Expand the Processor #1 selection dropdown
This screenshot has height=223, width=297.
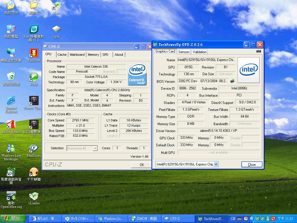pyautogui.click(x=95, y=148)
